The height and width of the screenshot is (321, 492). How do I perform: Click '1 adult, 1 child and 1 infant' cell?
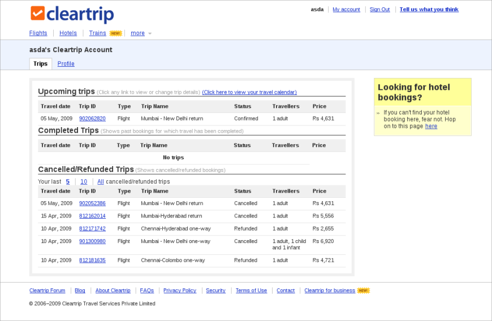pos(289,244)
